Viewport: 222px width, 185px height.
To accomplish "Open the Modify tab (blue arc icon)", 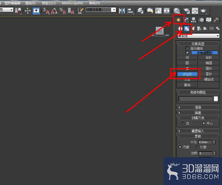I will tap(186, 20).
